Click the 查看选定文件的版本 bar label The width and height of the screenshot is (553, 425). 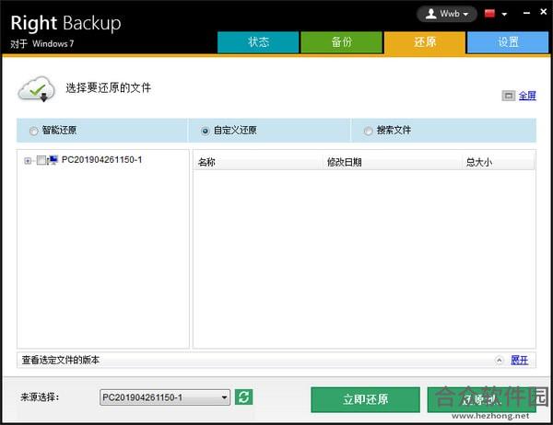(61, 360)
